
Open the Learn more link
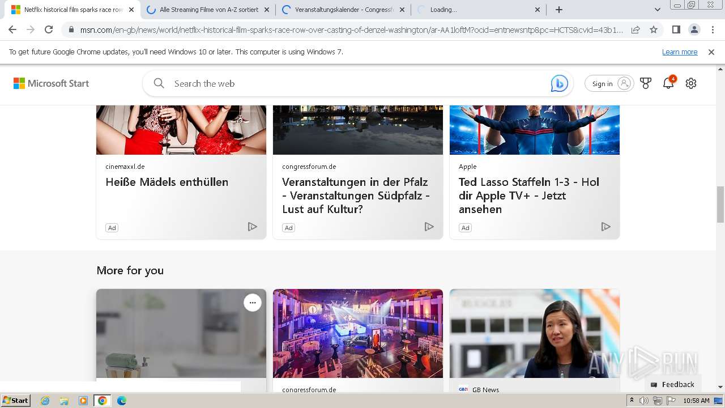click(680, 52)
